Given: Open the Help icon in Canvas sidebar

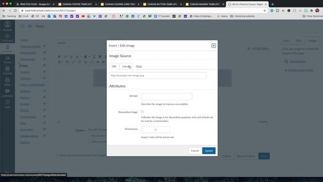Looking at the screenshot, I should click(8, 104).
